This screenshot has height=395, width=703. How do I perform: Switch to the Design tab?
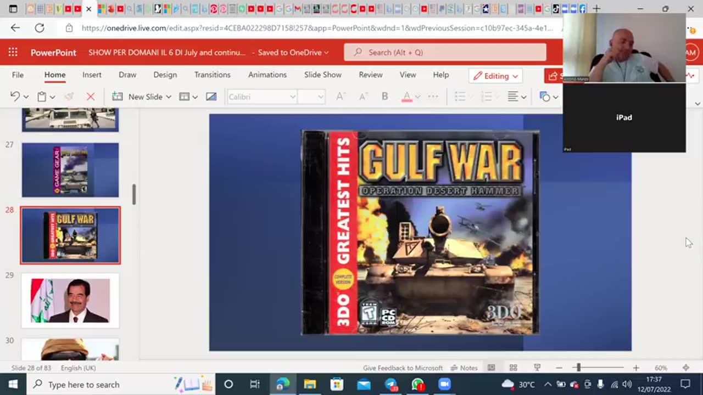165,75
